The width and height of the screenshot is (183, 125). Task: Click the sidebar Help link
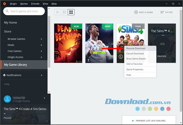(x=7, y=84)
